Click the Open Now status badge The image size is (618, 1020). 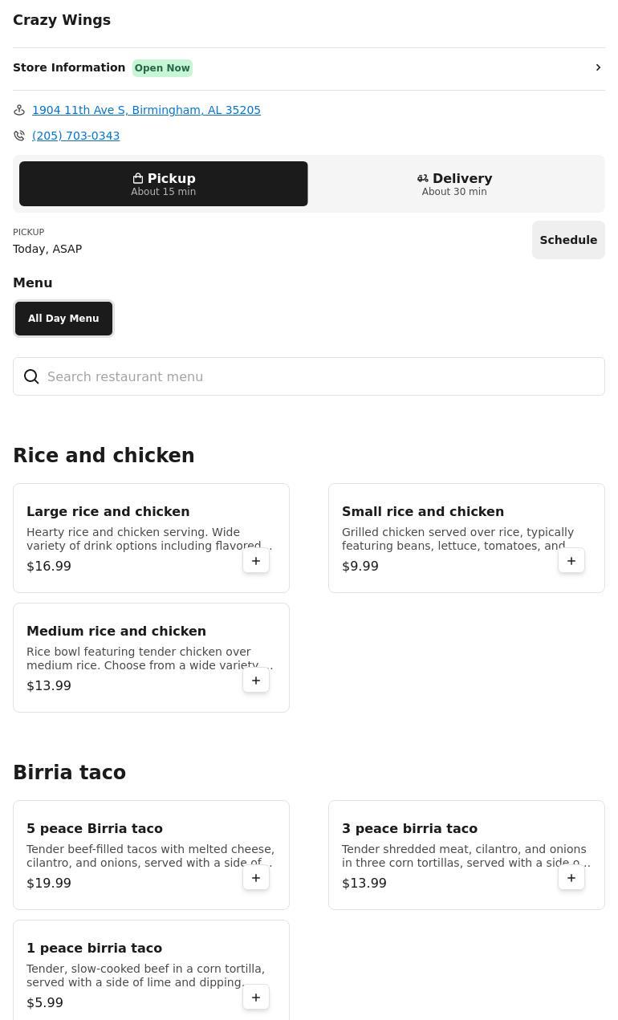(162, 67)
